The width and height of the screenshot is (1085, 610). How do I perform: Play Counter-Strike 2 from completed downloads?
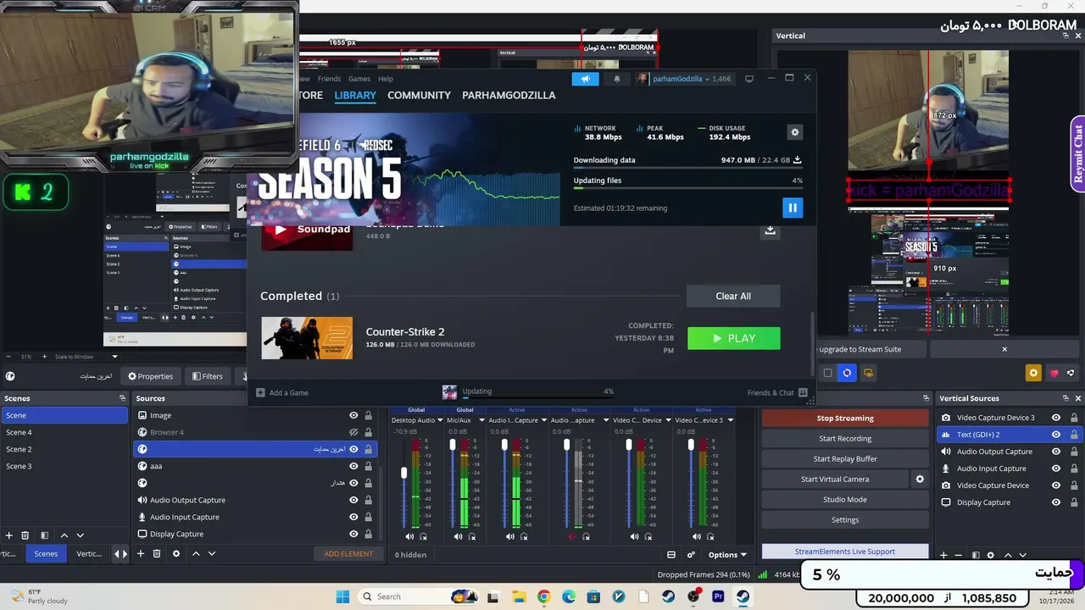[733, 338]
